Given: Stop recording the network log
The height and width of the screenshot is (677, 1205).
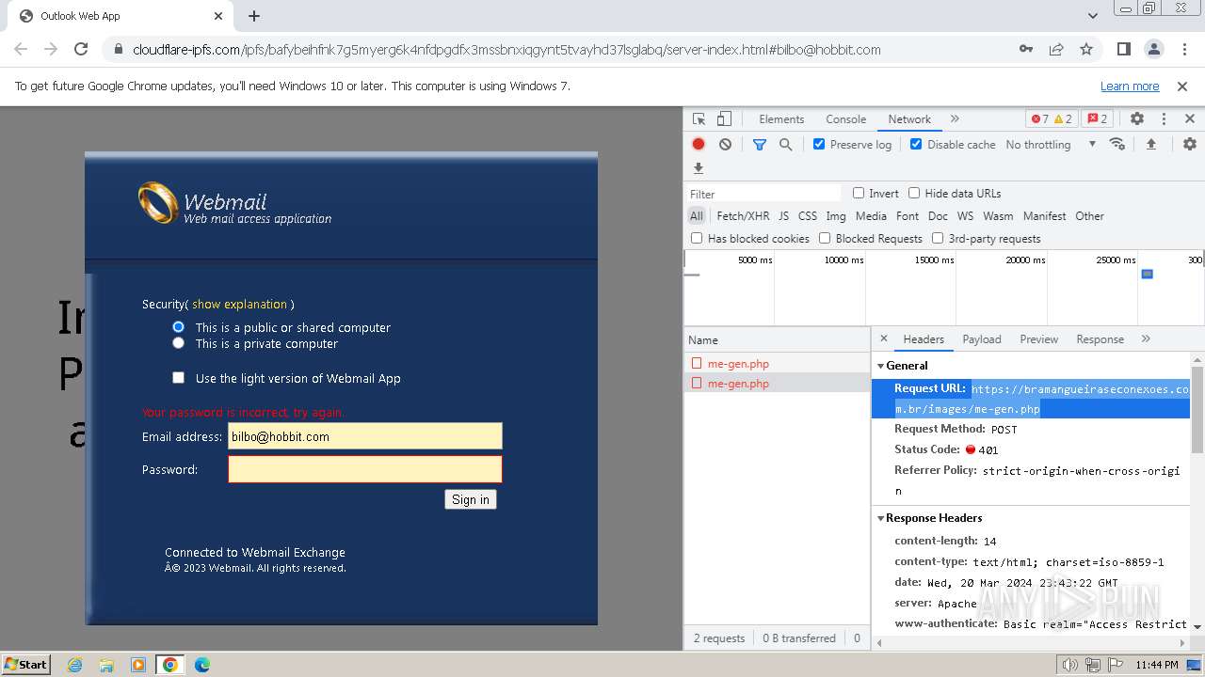Looking at the screenshot, I should (699, 144).
